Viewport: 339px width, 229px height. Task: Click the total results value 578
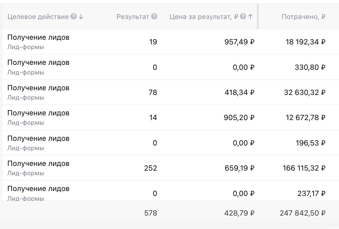[x=151, y=213]
